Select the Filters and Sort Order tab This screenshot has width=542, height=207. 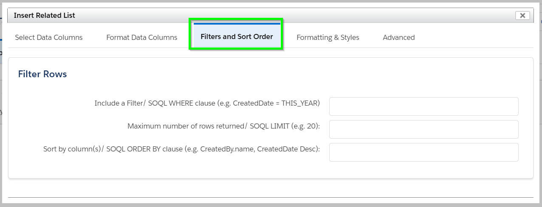237,36
